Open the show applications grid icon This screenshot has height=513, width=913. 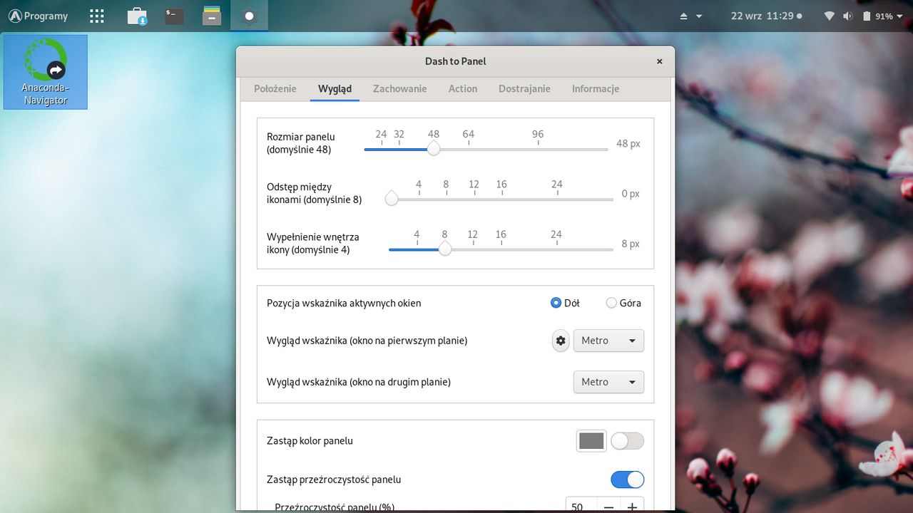click(x=97, y=16)
